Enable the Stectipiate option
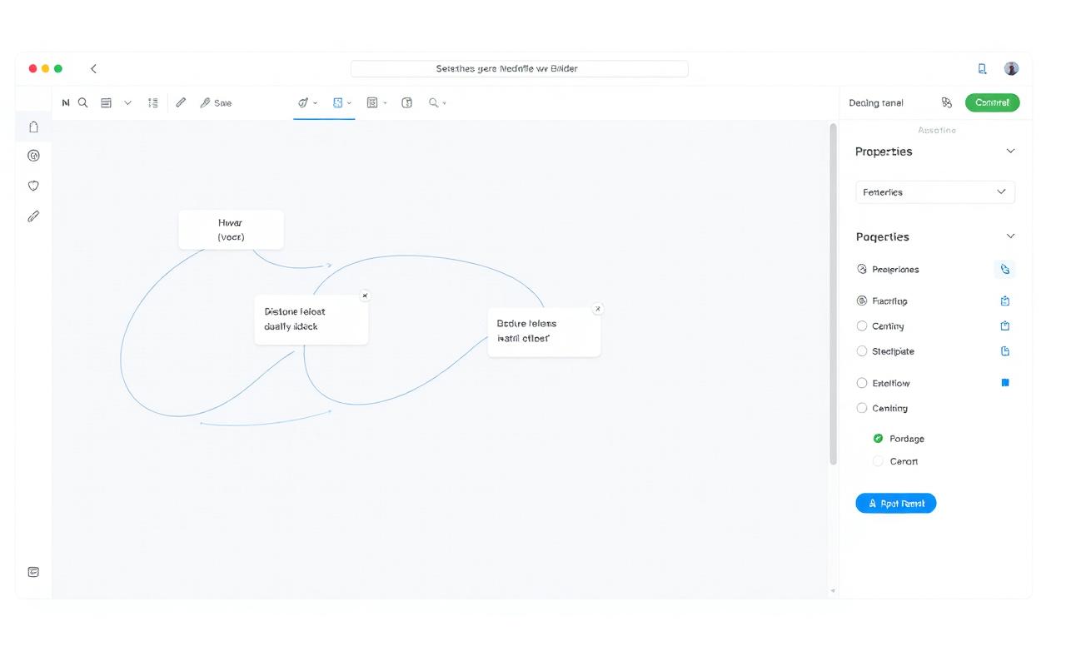Screen dimensions: 1066x666 pos(862,350)
